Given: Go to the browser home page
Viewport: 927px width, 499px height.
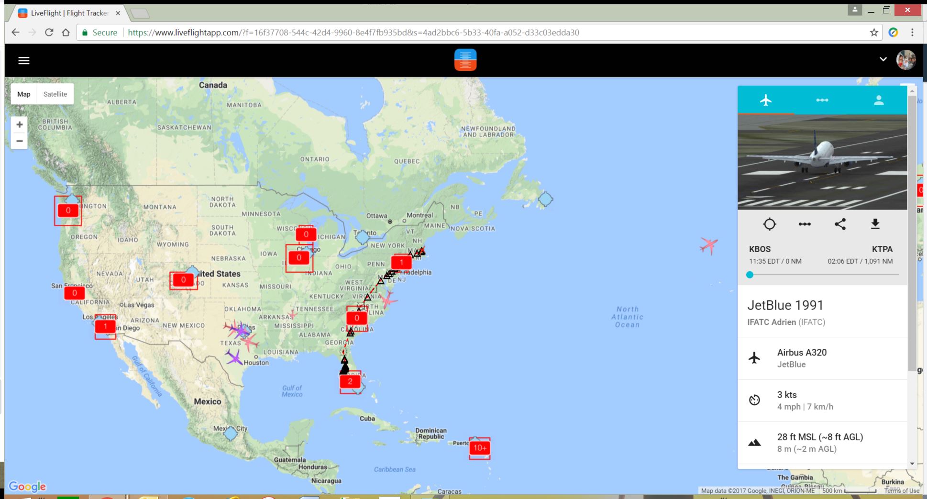Looking at the screenshot, I should [66, 33].
